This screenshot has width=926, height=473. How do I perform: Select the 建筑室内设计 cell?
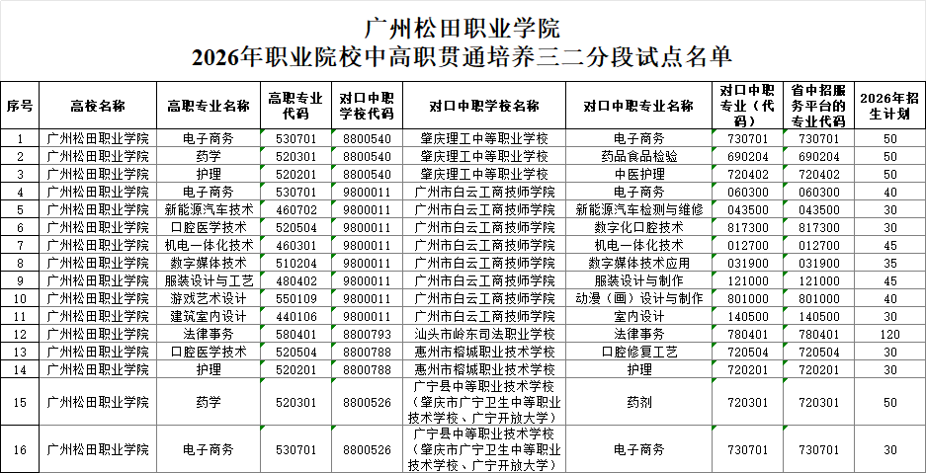(x=209, y=316)
